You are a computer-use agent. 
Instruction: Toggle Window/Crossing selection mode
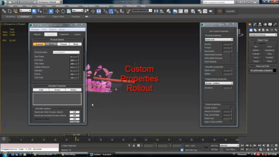pos(51,11)
